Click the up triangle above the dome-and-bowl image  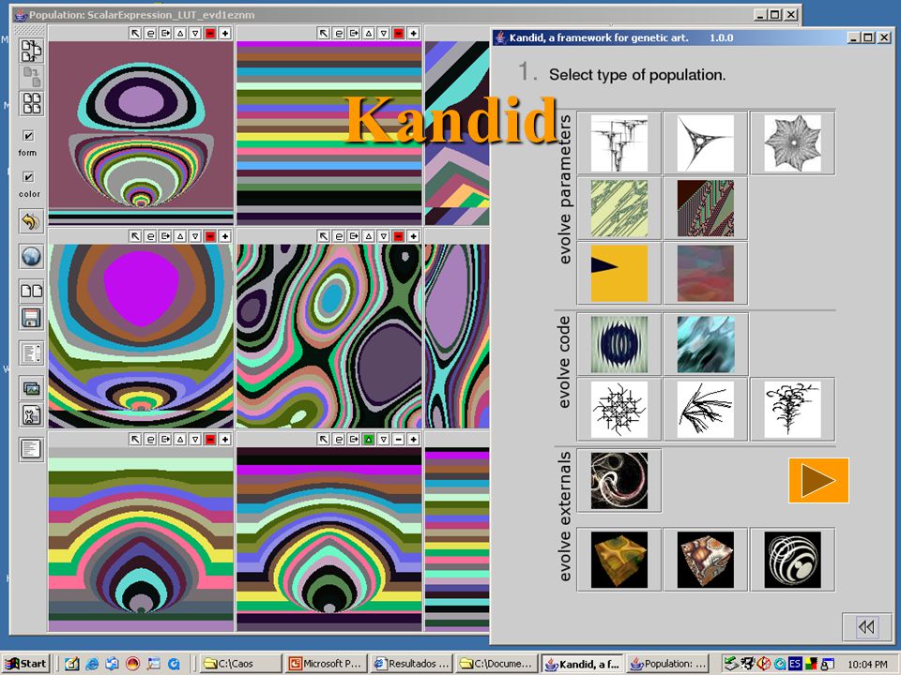pos(180,34)
